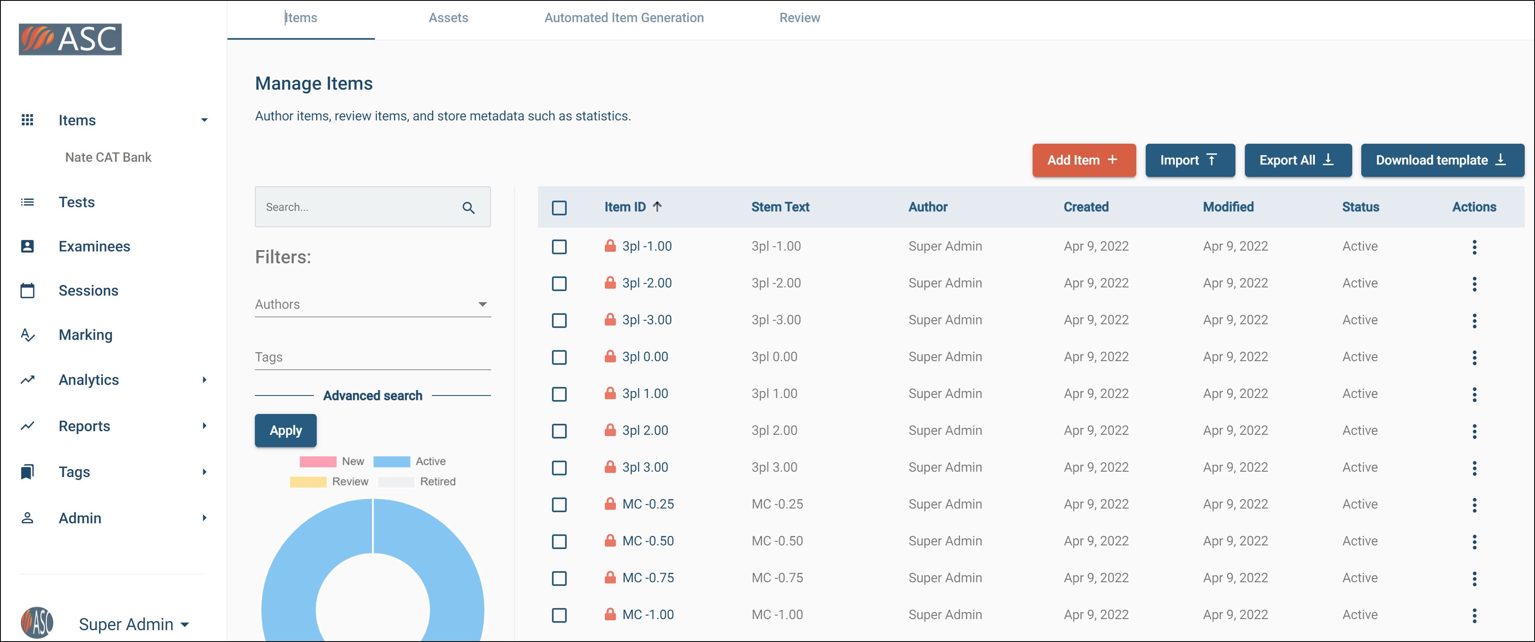Image resolution: width=1535 pixels, height=642 pixels.
Task: Click the Sessions calendar icon
Action: (x=27, y=291)
